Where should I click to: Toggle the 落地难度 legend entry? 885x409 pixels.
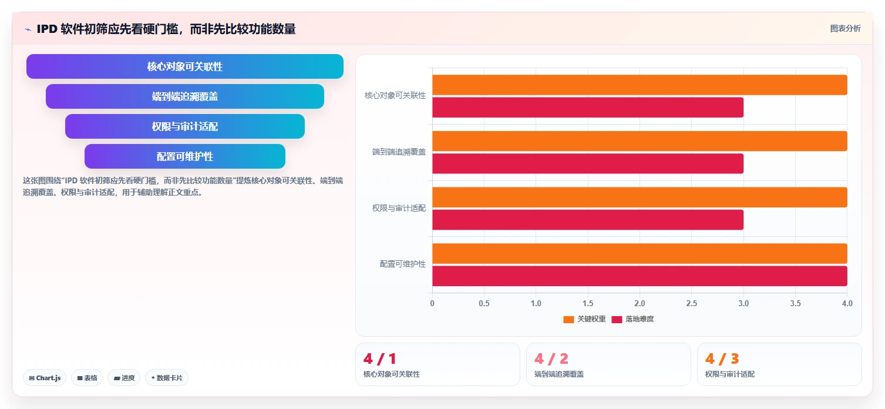tap(632, 319)
